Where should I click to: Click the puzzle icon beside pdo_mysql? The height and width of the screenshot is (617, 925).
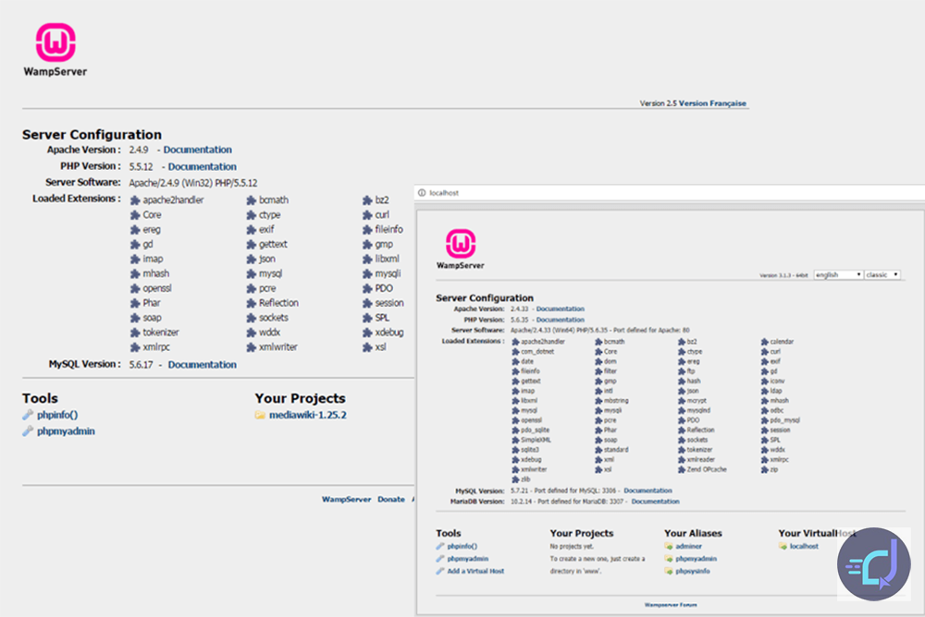coord(765,421)
